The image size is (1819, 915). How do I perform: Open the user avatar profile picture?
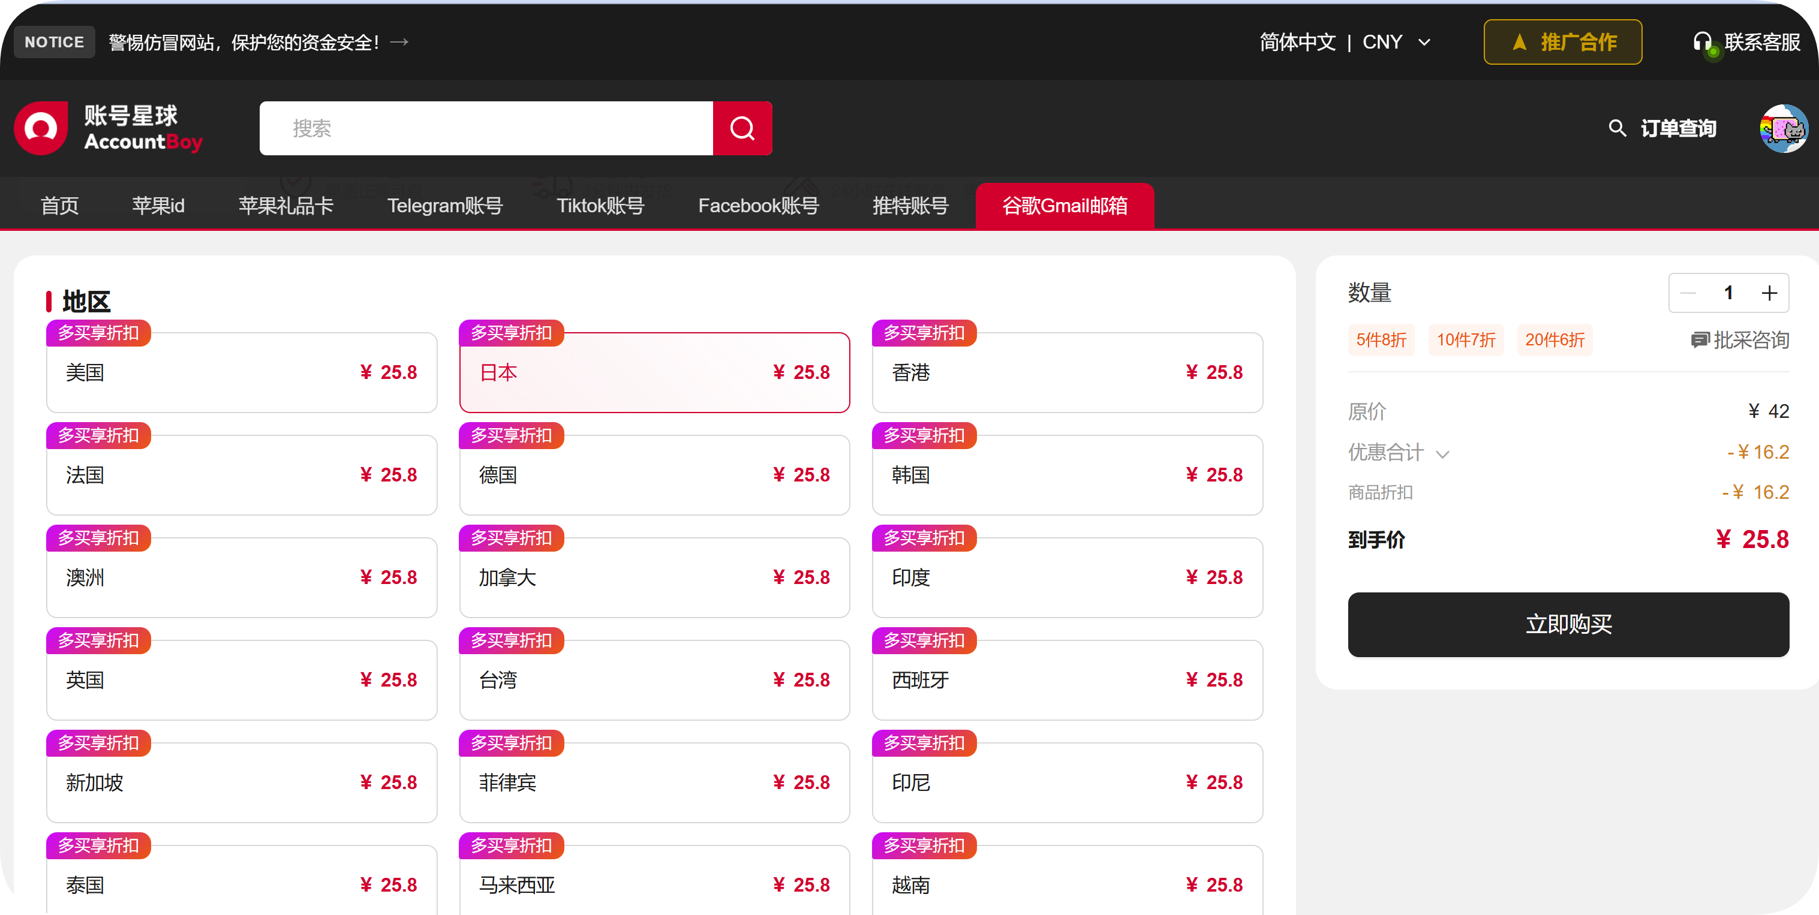(x=1783, y=128)
